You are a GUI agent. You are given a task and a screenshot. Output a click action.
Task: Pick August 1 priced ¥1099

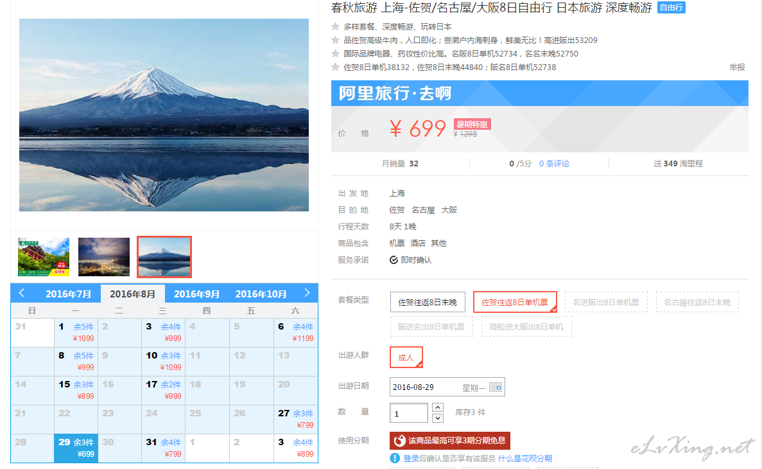coord(76,332)
